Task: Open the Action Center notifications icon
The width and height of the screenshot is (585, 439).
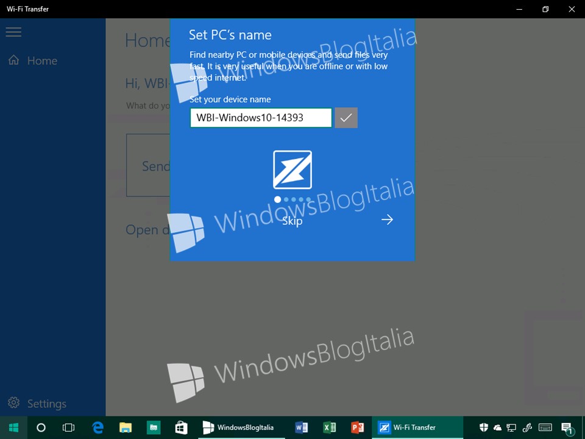Action: click(567, 428)
